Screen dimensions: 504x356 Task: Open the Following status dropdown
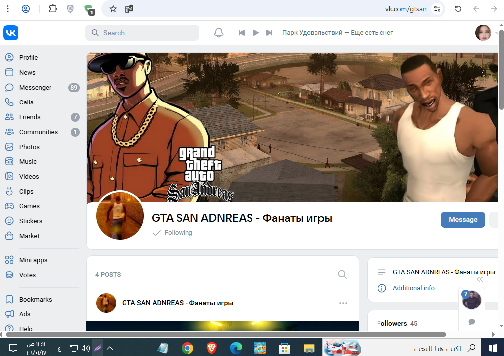tap(173, 233)
